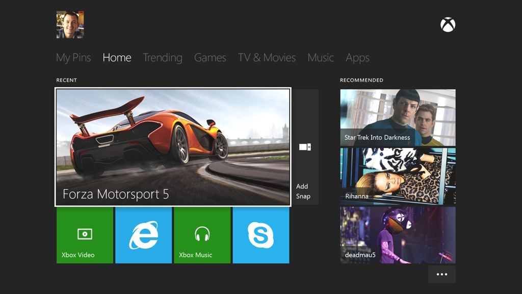Open the Star Trek Into Darkness recommendation
Screen dimensions: 522x294
click(x=398, y=117)
